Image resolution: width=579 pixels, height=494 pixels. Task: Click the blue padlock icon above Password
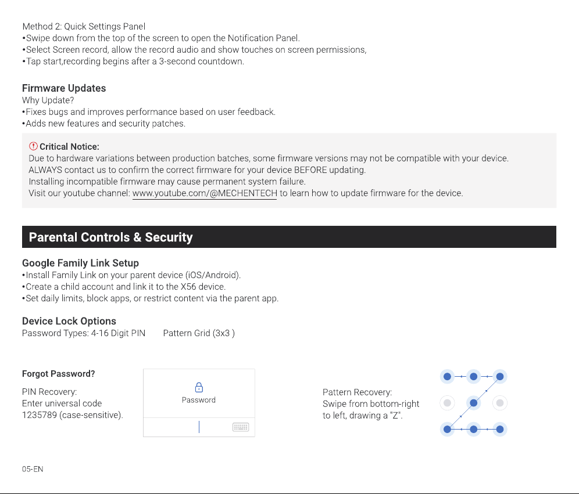pyautogui.click(x=199, y=387)
